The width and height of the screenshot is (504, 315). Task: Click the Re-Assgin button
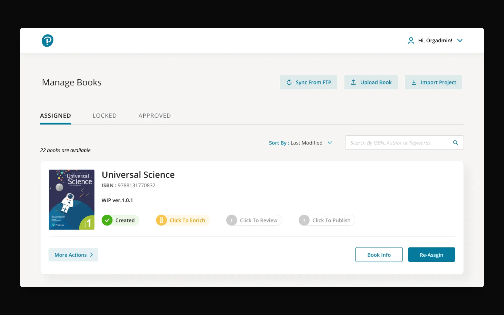(x=431, y=255)
